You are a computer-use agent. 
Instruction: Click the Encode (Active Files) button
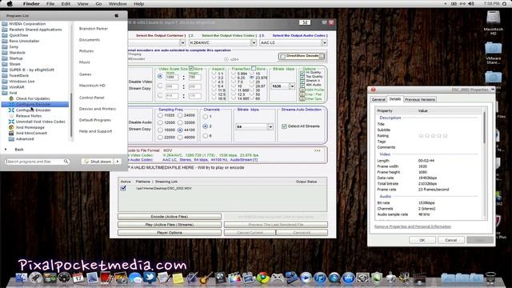click(x=170, y=217)
